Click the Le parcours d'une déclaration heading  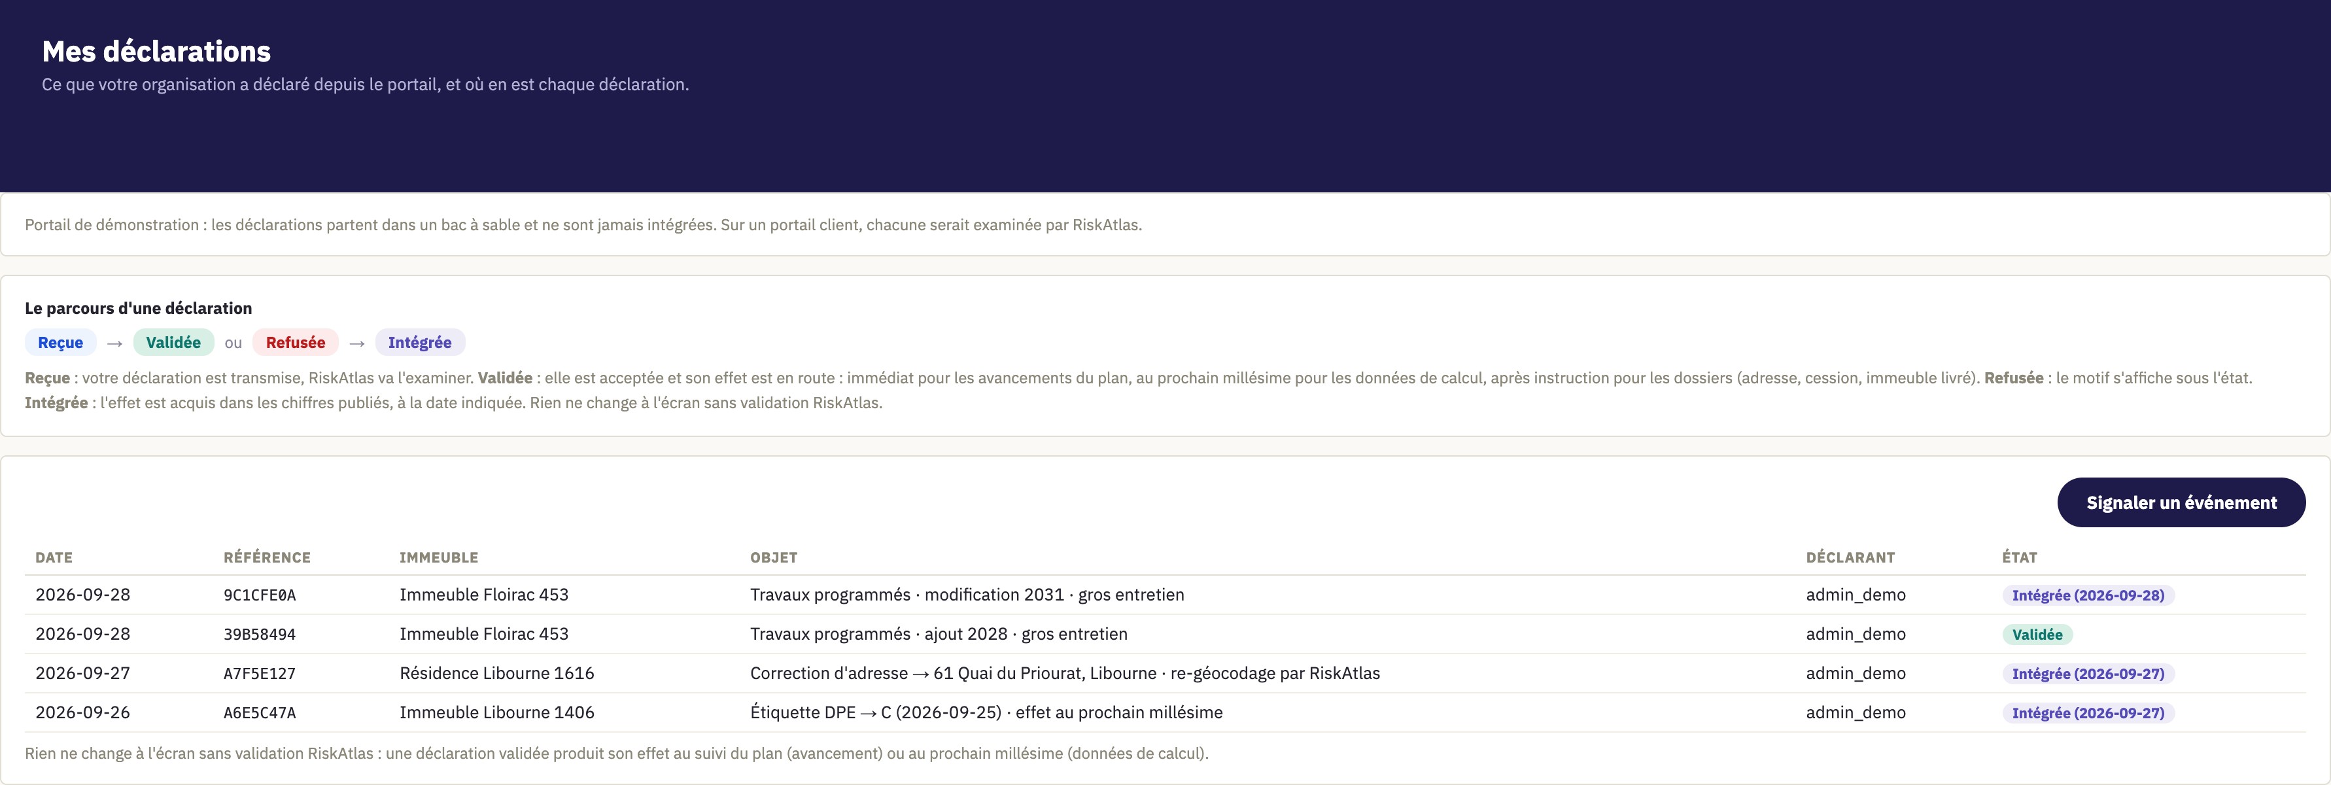pos(139,309)
